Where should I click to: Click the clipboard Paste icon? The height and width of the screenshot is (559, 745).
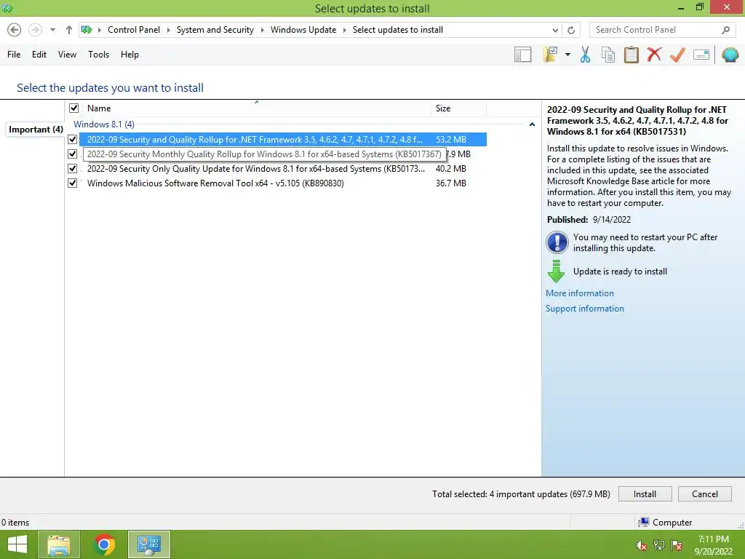click(631, 55)
